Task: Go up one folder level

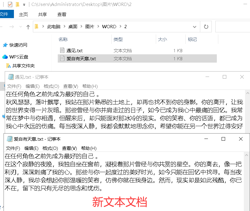Action: pos(28,27)
